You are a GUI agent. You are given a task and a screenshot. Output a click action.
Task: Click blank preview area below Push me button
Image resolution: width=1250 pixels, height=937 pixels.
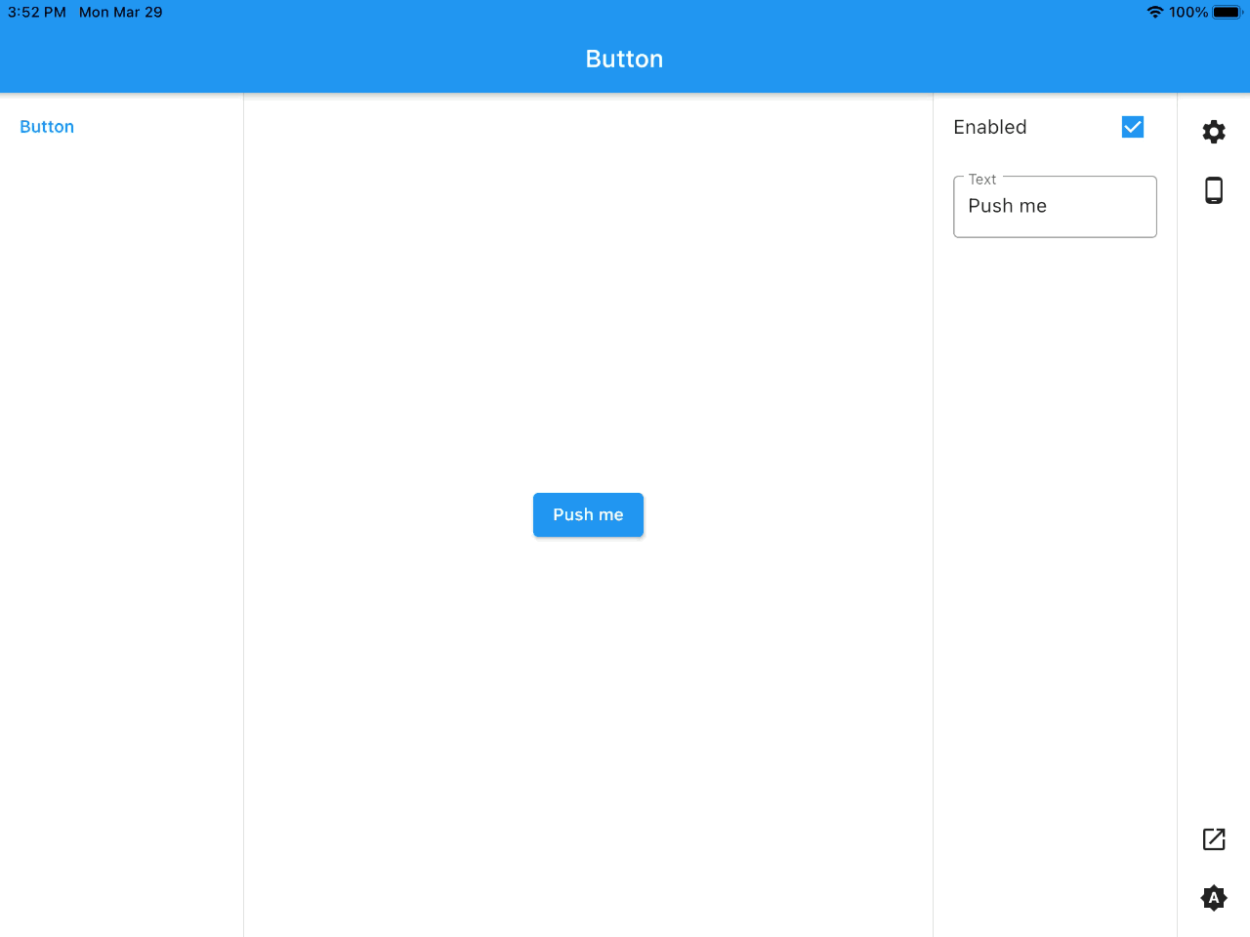[588, 732]
